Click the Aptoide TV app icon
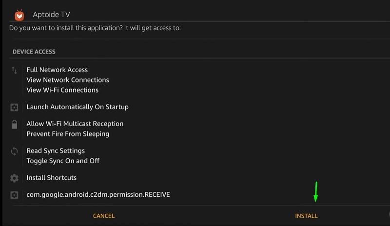 [x=19, y=15]
